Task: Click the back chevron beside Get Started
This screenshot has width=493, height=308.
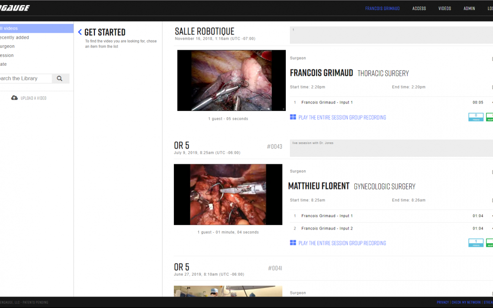Action: click(x=80, y=32)
